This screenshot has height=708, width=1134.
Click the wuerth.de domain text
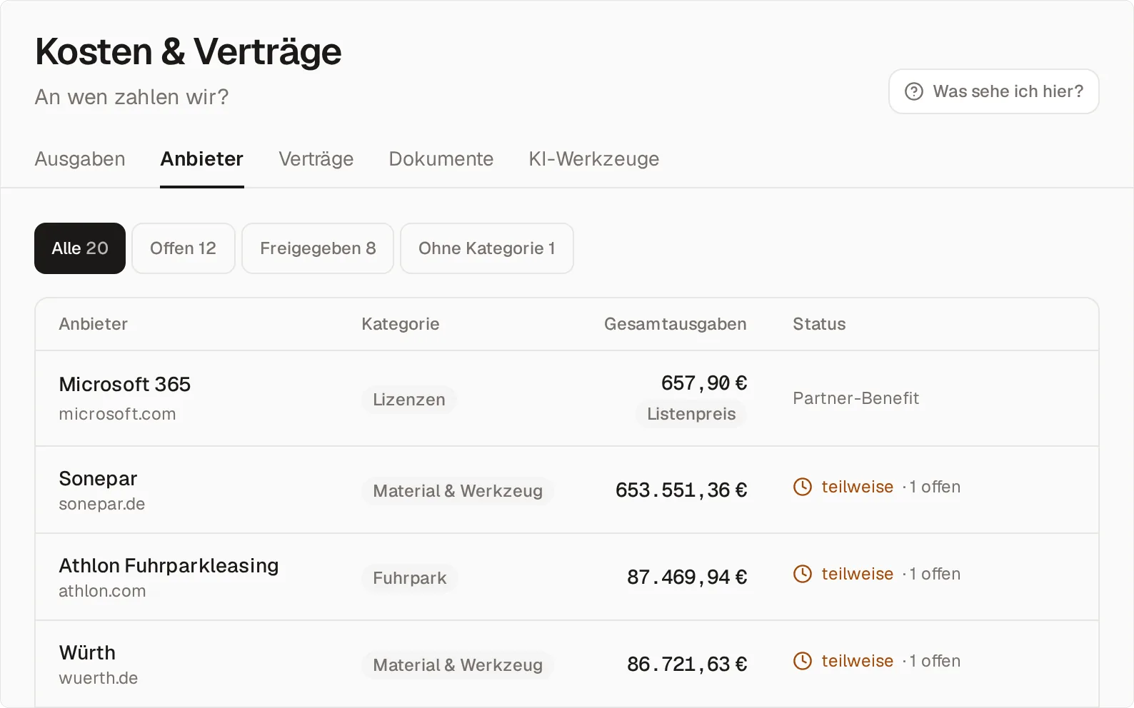tap(99, 678)
